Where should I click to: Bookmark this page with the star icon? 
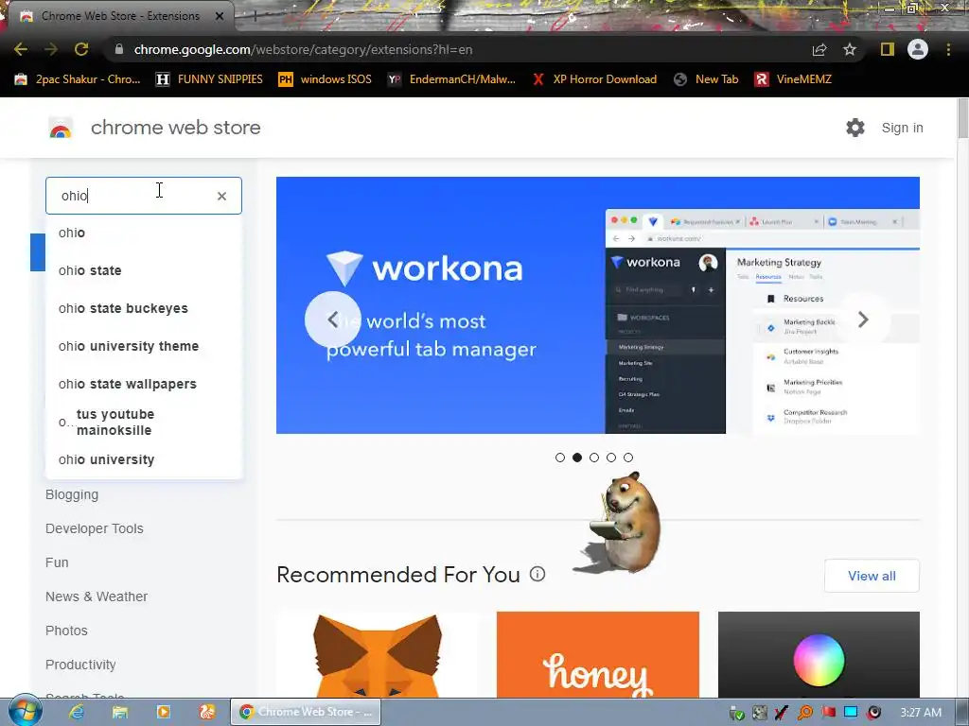(x=850, y=49)
